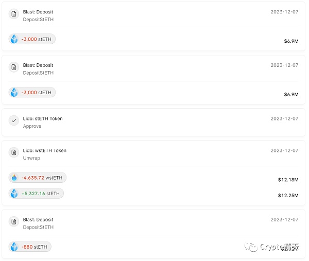Click the document icon beside Lido wstETH Token

14,152
